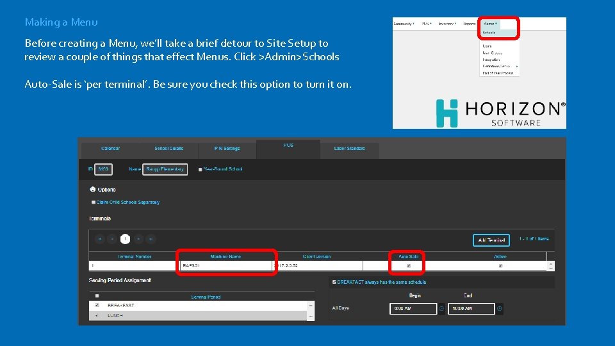Click the End time field 10:00 AM

(x=471, y=309)
